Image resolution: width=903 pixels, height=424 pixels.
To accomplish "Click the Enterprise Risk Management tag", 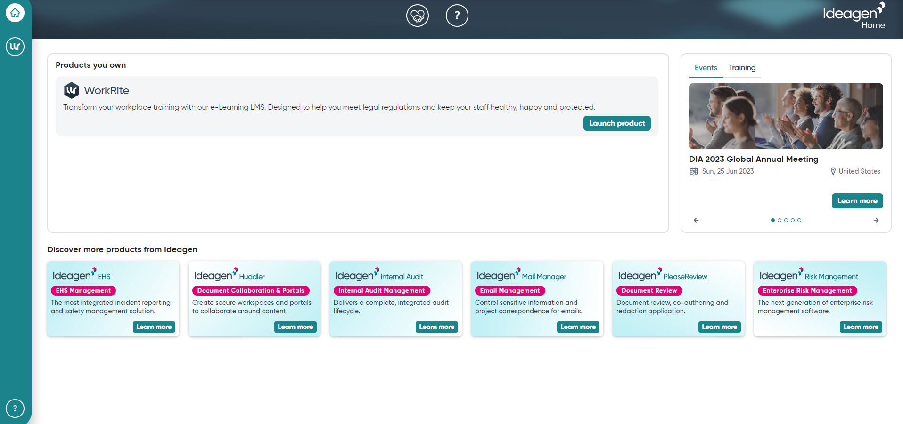I will [807, 291].
